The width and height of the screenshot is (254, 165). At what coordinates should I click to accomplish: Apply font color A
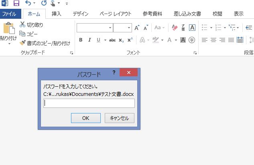tap(169, 40)
